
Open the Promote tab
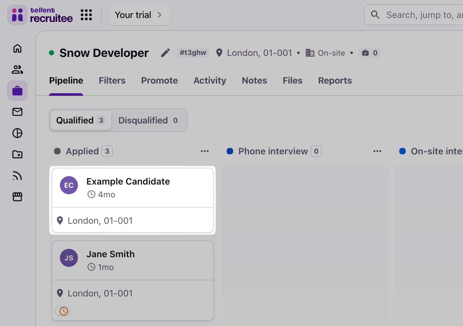tap(159, 80)
